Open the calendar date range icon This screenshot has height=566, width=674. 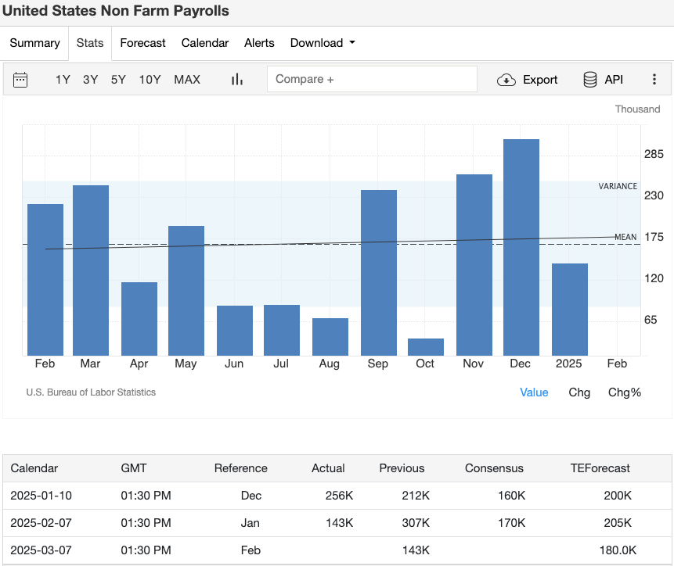point(20,79)
